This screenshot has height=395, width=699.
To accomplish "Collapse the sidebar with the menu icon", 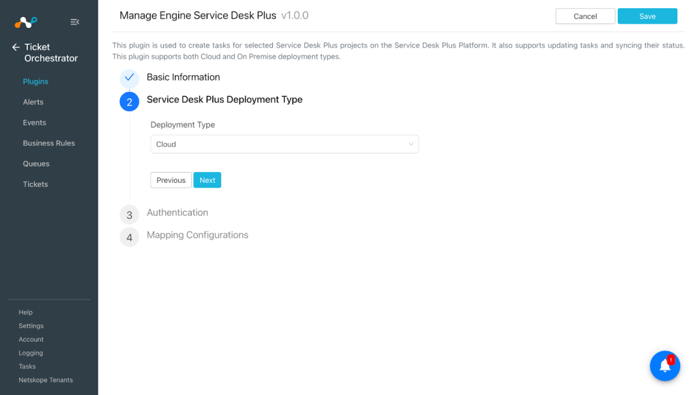I will pyautogui.click(x=75, y=22).
